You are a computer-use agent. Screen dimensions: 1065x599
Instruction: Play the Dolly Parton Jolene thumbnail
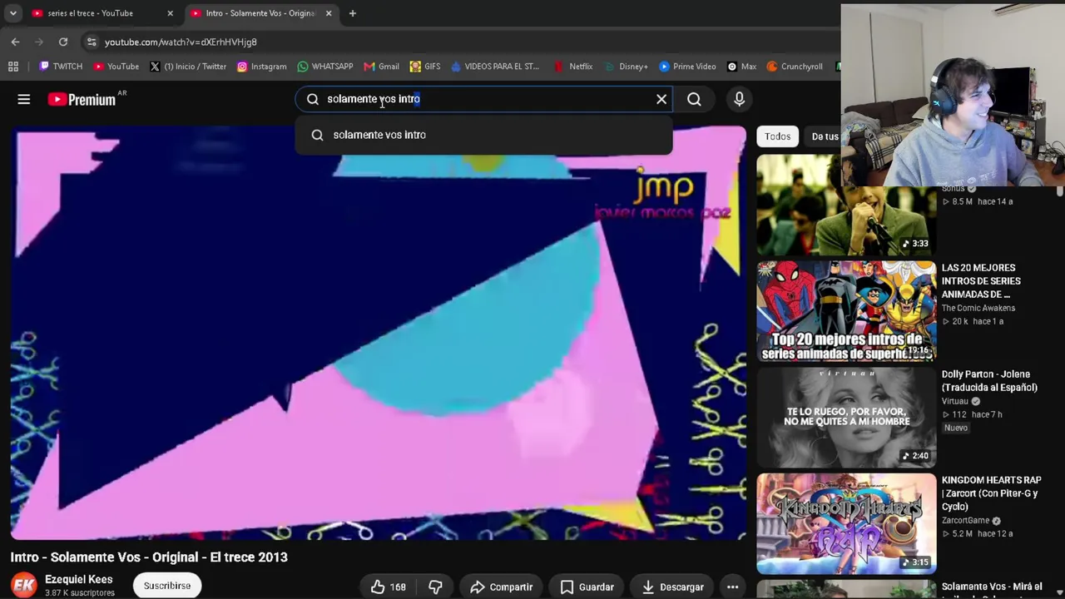click(846, 418)
